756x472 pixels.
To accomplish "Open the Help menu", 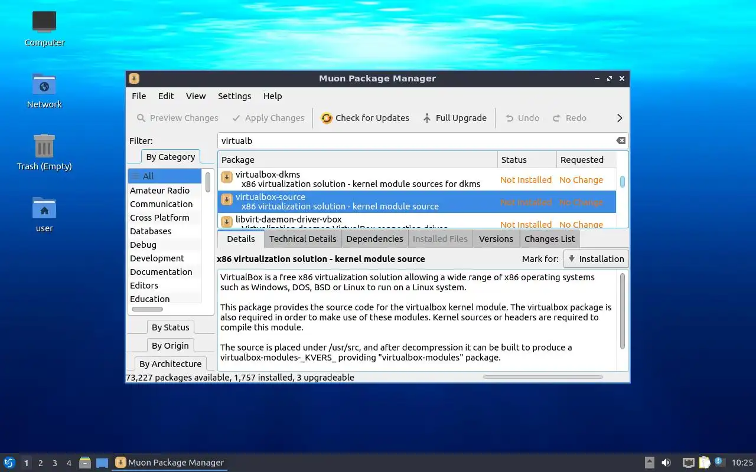I will pos(272,96).
